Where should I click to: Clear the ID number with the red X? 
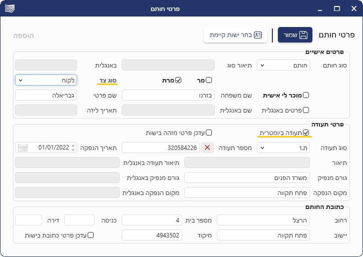click(207, 147)
